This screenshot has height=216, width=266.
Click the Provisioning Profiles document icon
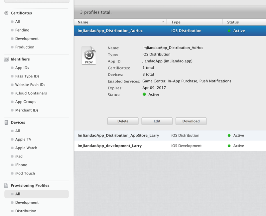coord(6,185)
